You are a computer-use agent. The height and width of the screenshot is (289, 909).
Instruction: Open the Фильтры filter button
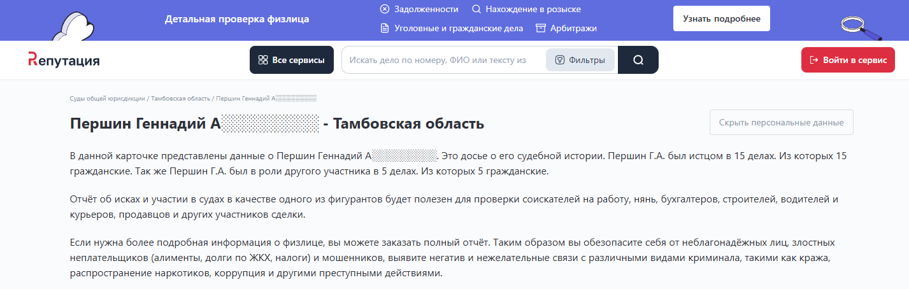point(580,60)
